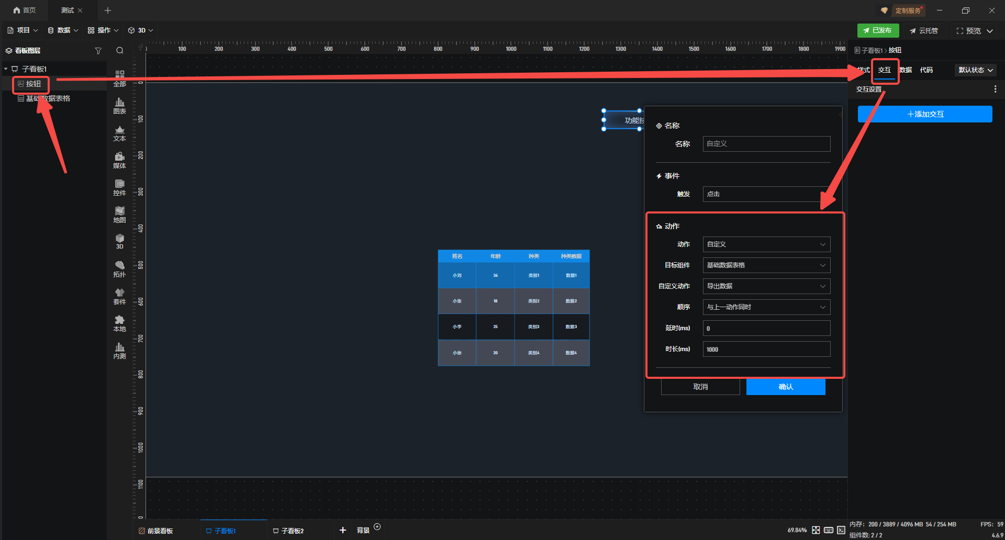This screenshot has width=1005, height=540.
Task: Open the 自定义动作 dropdown showing 导出数据
Action: coord(766,286)
